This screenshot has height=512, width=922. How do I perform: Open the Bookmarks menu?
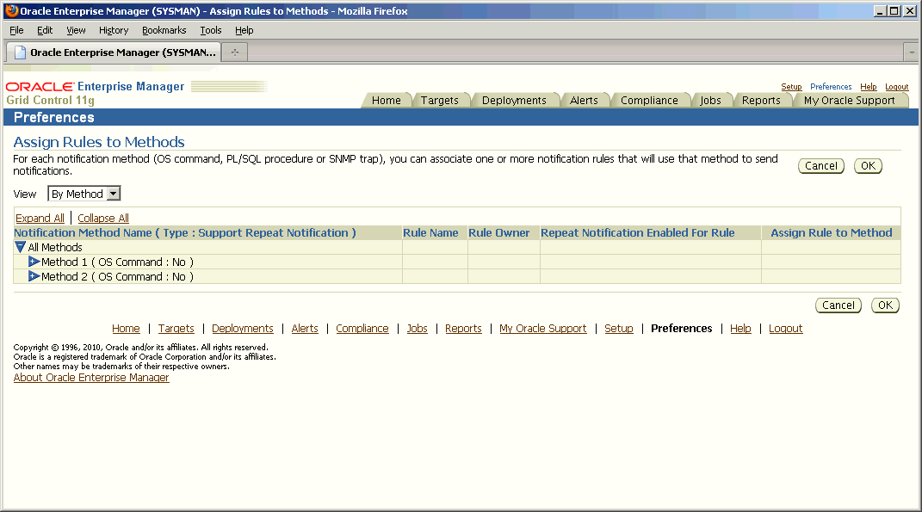[164, 30]
